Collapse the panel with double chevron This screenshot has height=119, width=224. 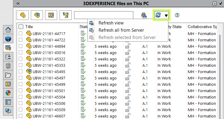click(18, 3)
